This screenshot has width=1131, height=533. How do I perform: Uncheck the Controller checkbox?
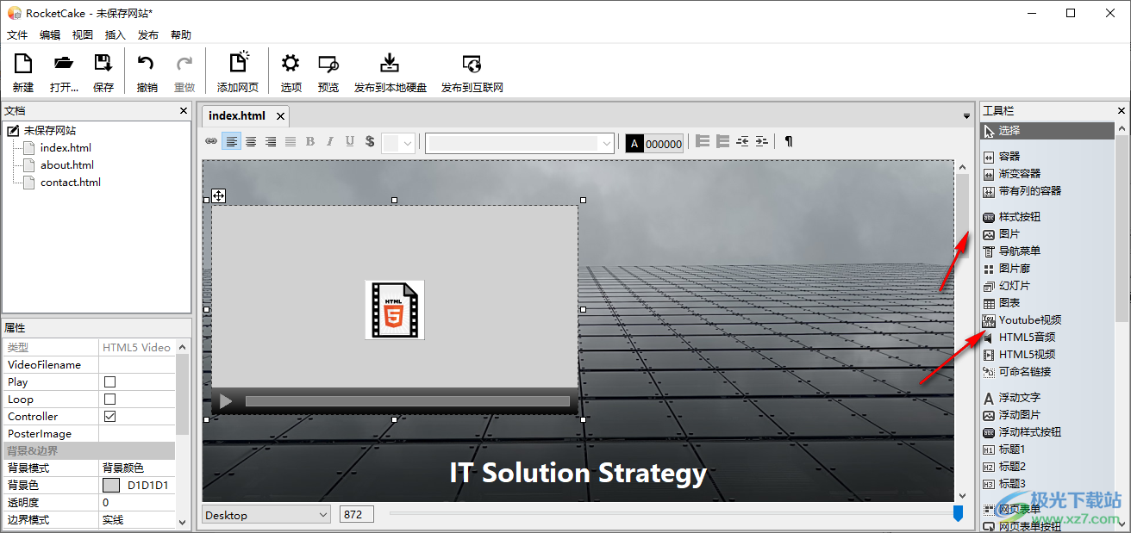pyautogui.click(x=110, y=417)
